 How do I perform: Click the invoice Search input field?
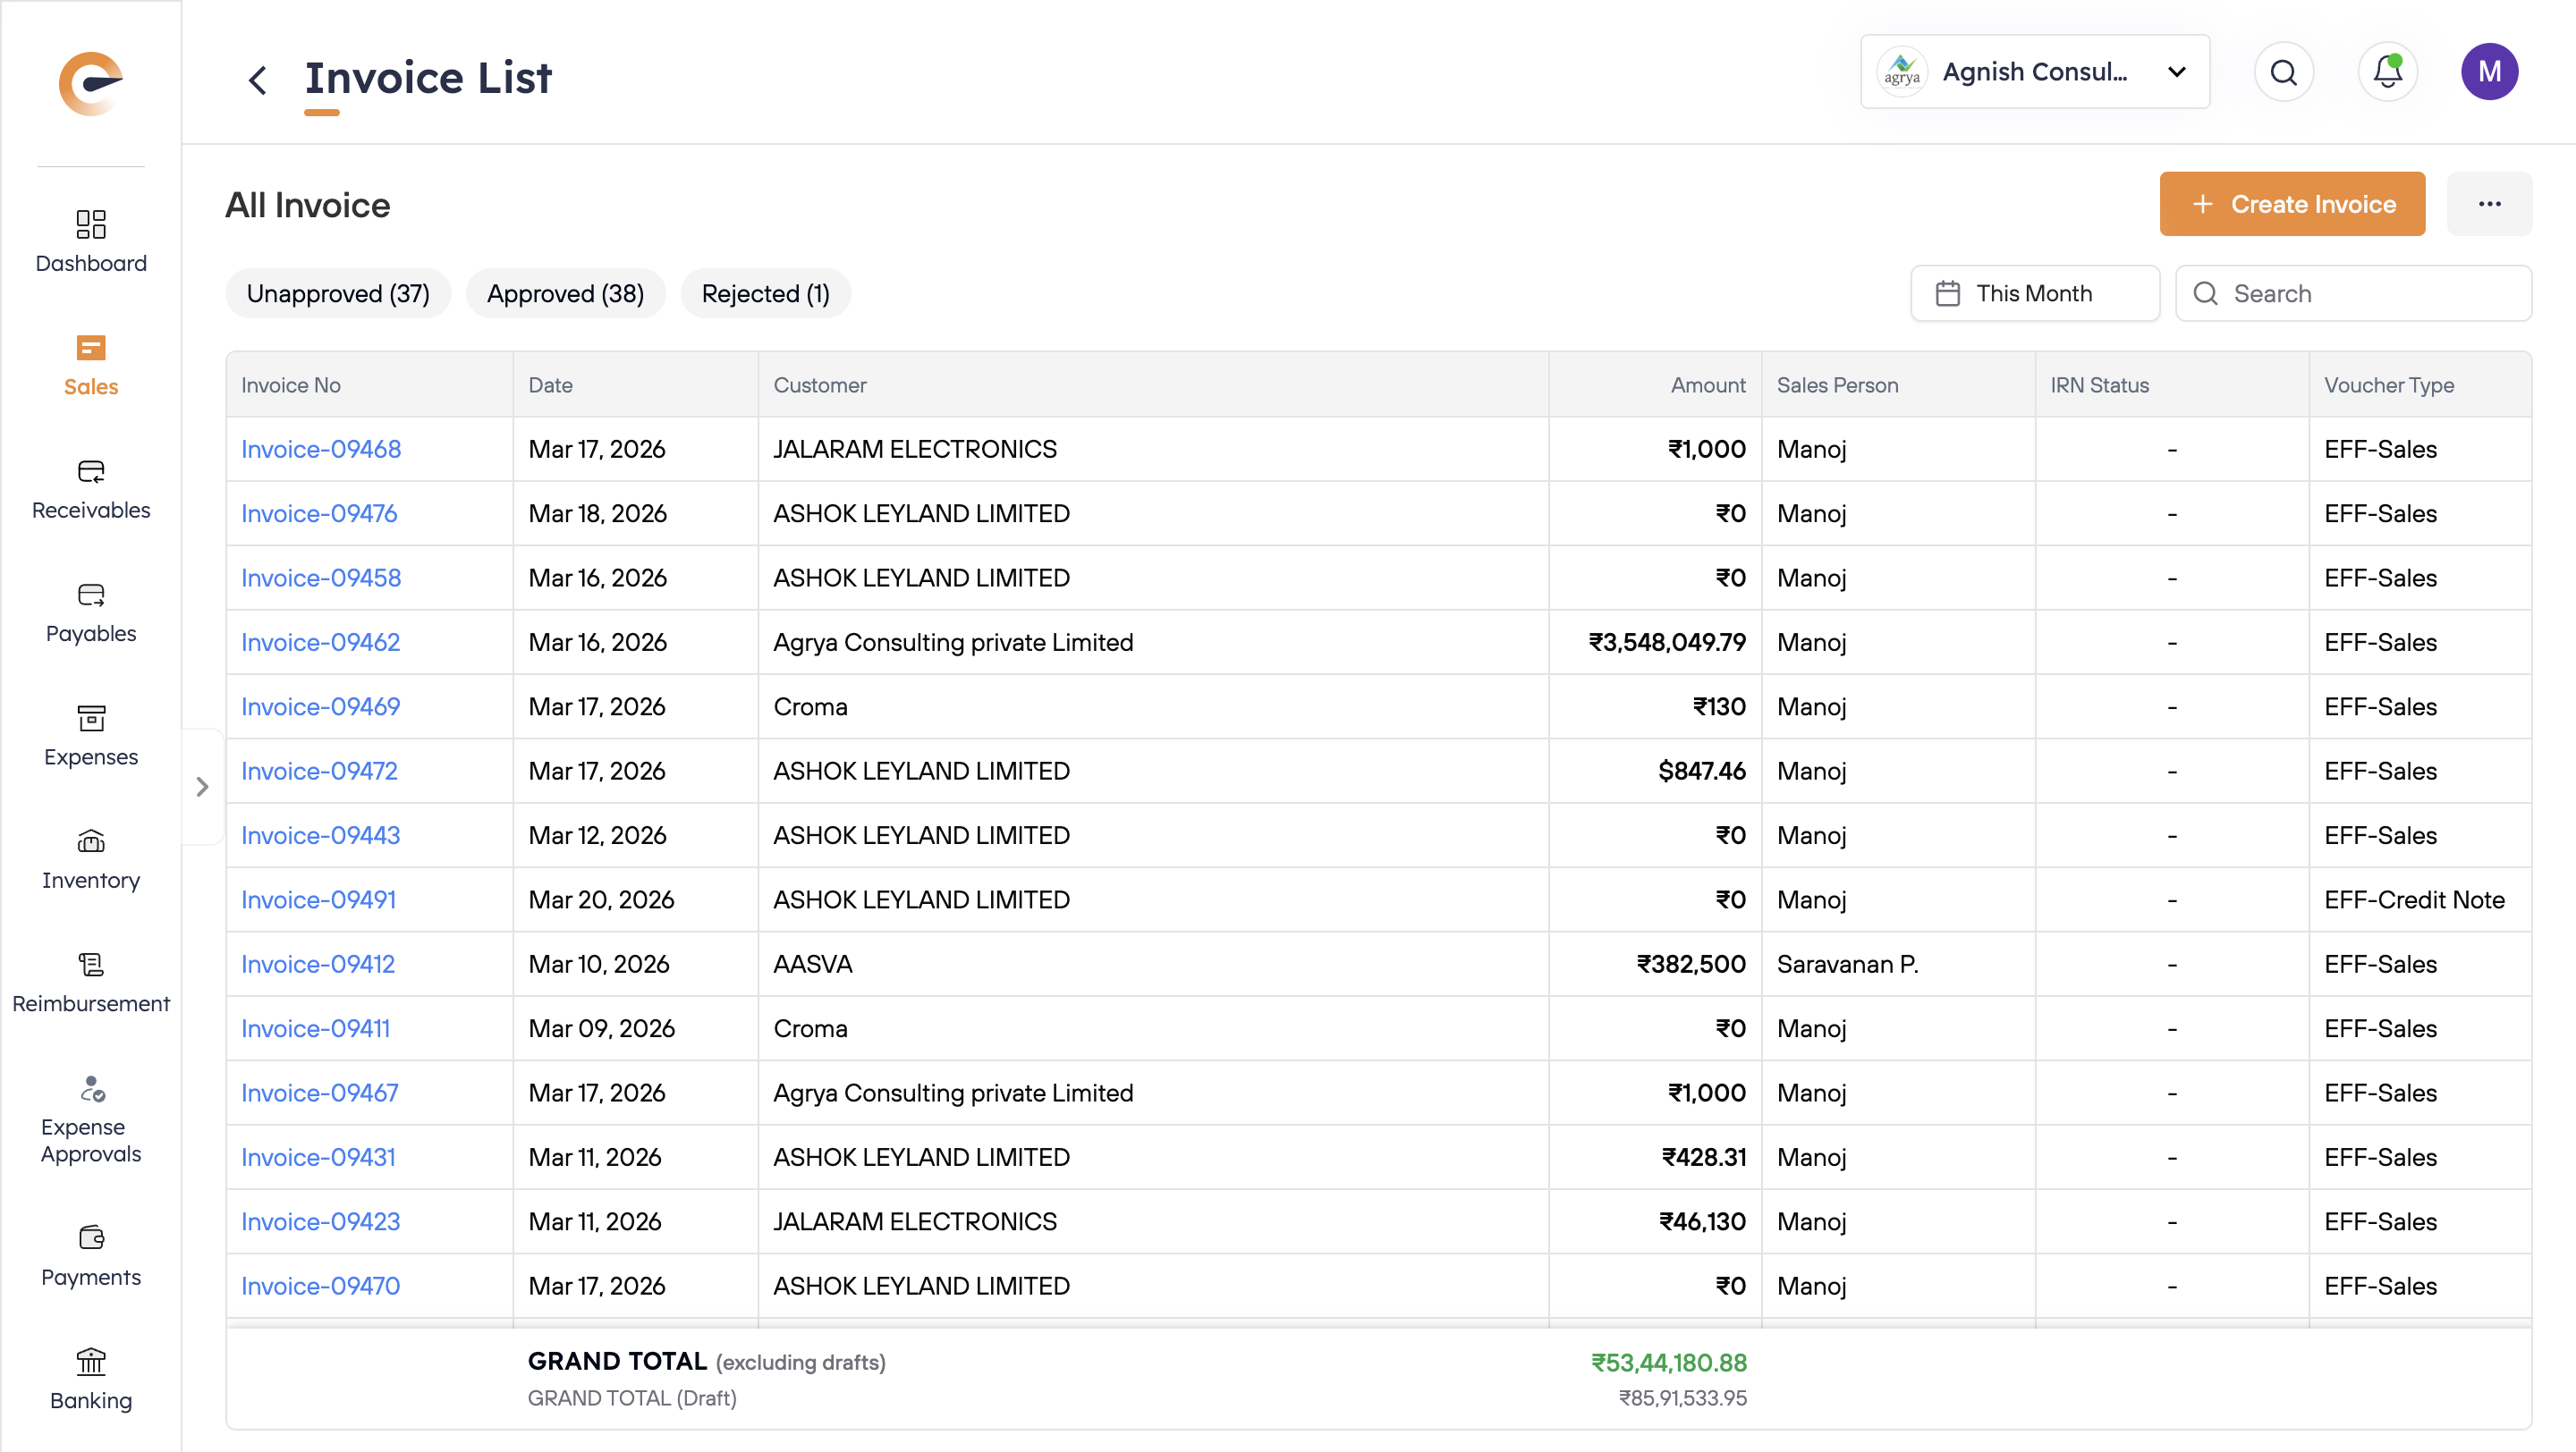2370,292
